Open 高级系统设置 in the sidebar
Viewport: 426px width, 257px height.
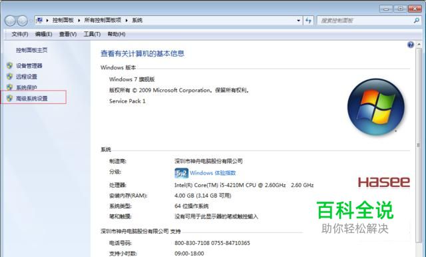pyautogui.click(x=31, y=99)
